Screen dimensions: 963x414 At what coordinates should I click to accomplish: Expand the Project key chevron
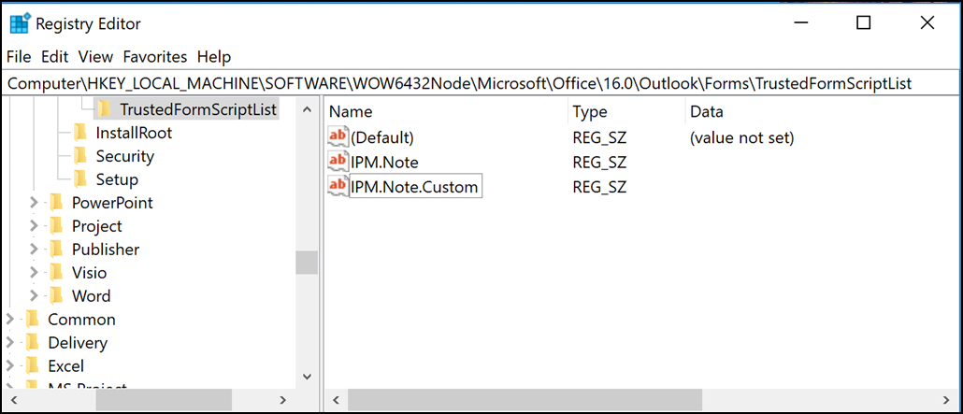coord(34,226)
